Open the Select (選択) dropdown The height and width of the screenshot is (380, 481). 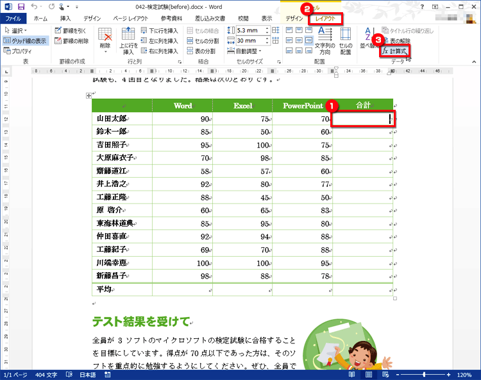point(16,30)
